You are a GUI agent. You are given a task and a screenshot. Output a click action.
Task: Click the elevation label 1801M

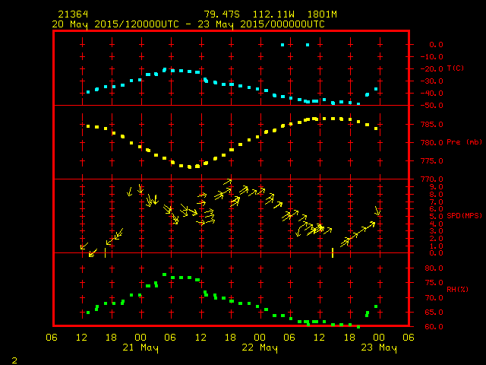(322, 14)
